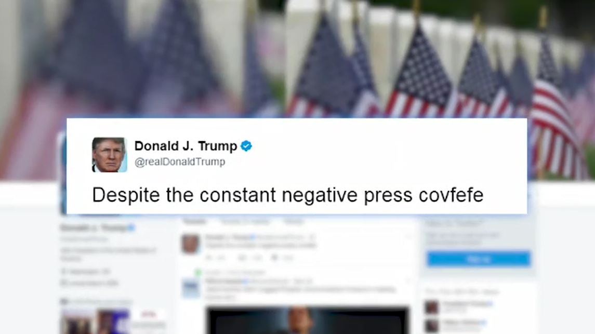Expand the first tweet's more-options chevron
Image resolution: width=595 pixels, height=334 pixels.
click(x=408, y=237)
